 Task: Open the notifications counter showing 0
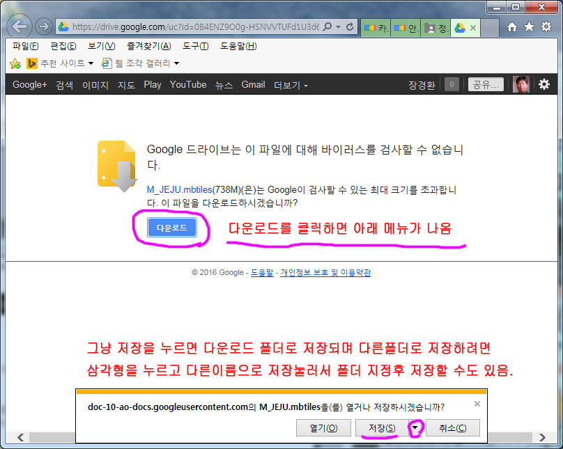click(x=452, y=85)
